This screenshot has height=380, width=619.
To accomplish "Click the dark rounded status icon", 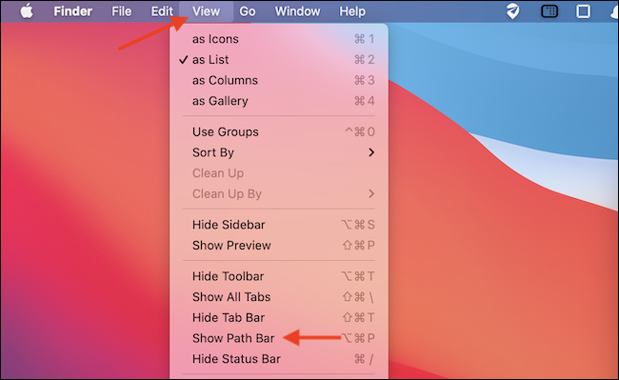I will pos(549,11).
